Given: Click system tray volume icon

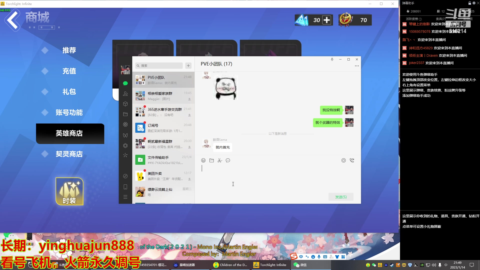Looking at the screenshot, I should [x=434, y=265].
